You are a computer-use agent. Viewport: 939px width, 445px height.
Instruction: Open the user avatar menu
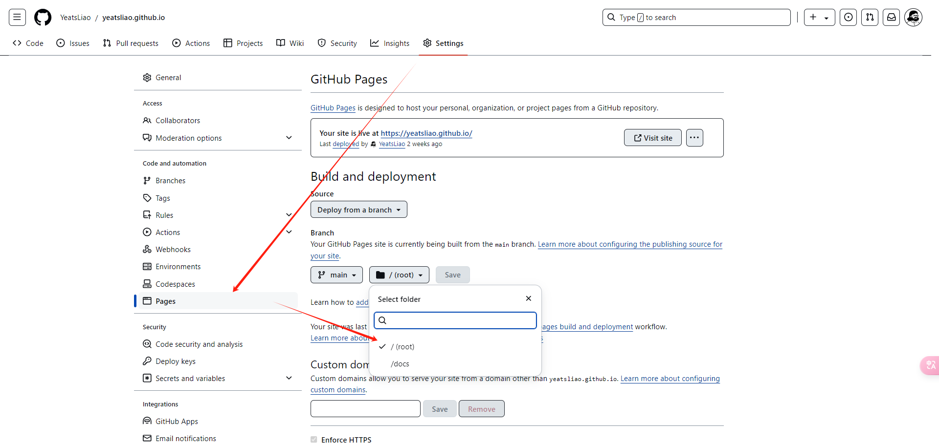point(913,18)
